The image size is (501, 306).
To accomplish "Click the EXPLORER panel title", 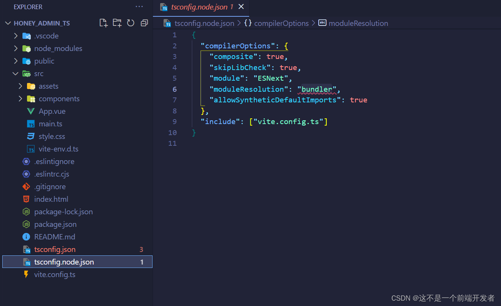I will [x=28, y=7].
